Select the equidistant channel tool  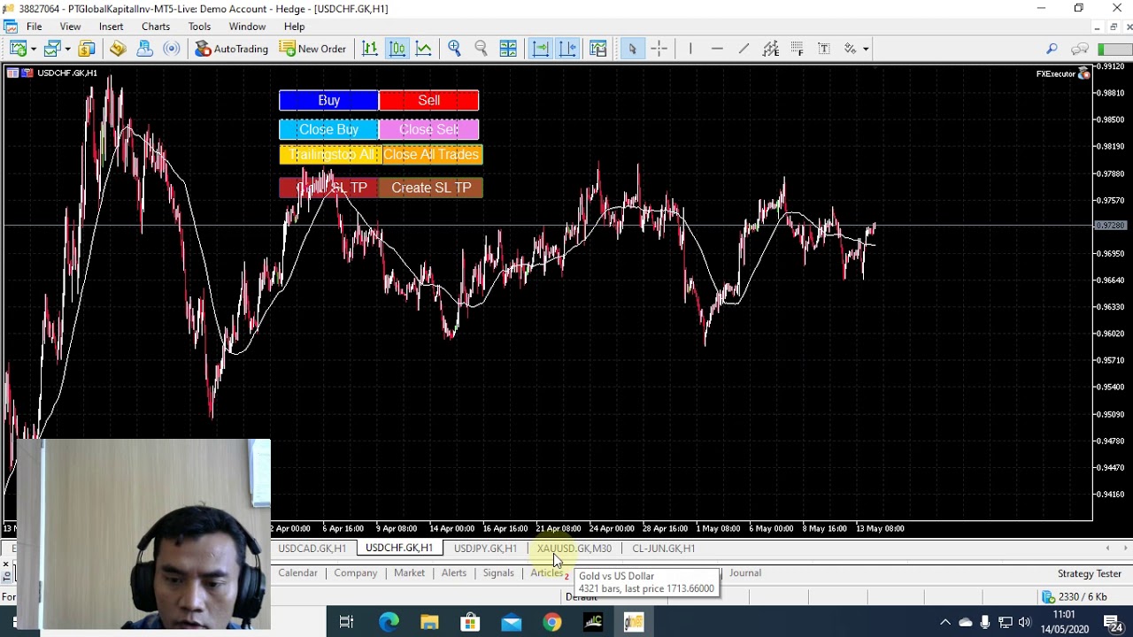[x=771, y=49]
